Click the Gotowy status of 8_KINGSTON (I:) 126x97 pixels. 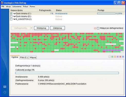click(x=59, y=19)
